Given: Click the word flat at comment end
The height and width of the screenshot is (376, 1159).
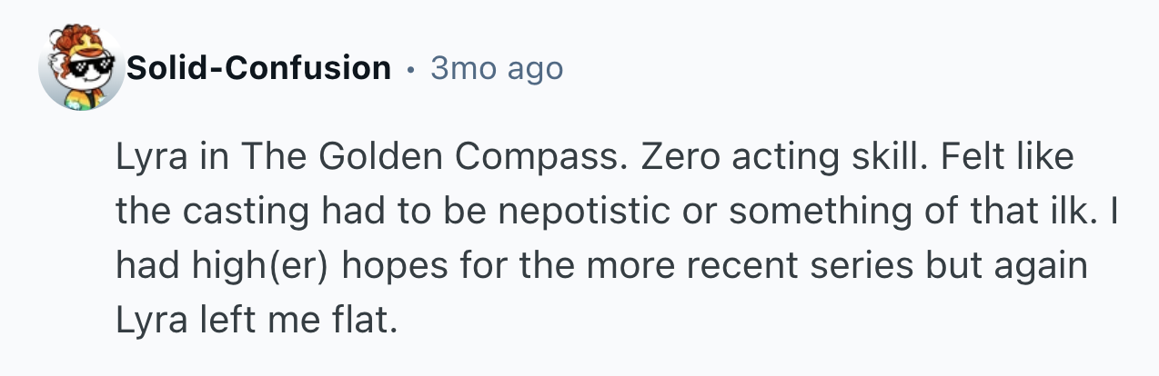Looking at the screenshot, I should [368, 320].
